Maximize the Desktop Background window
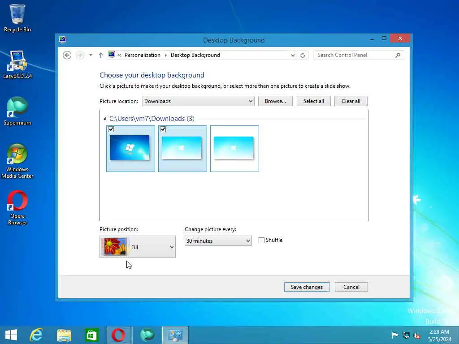 tap(384, 39)
